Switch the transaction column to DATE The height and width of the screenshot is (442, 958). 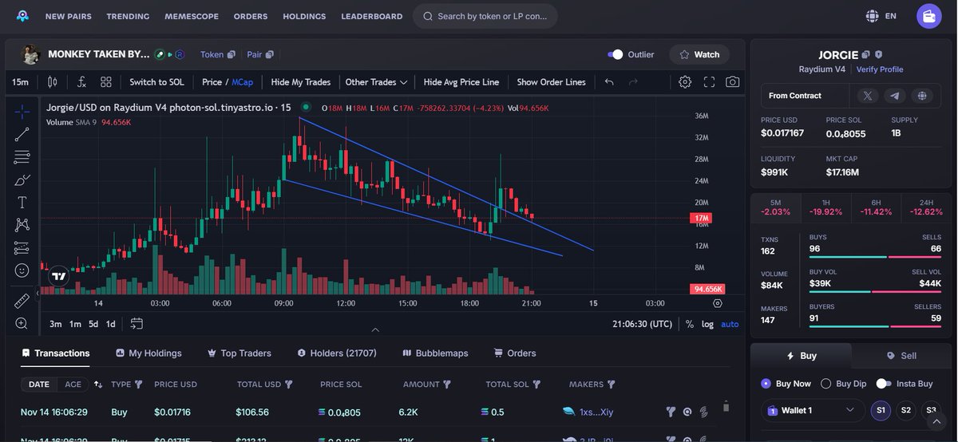39,385
